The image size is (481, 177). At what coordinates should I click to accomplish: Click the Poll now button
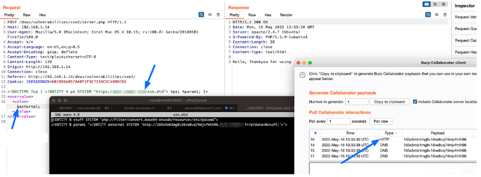[x=381, y=121]
